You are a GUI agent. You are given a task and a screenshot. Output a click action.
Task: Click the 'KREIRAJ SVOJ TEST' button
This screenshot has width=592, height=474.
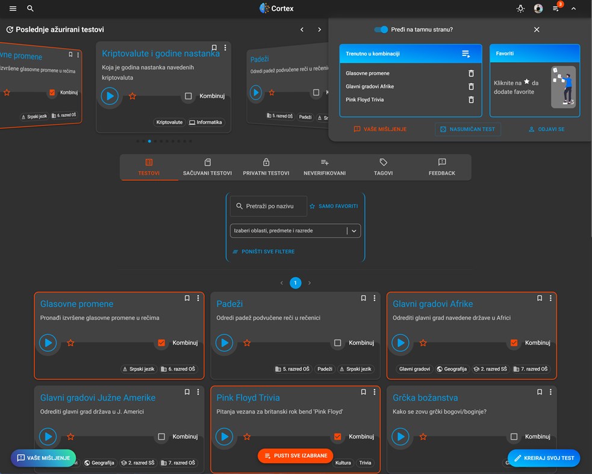(x=543, y=458)
